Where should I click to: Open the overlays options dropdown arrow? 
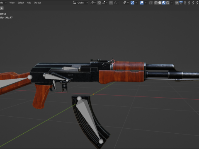coord(146,2)
